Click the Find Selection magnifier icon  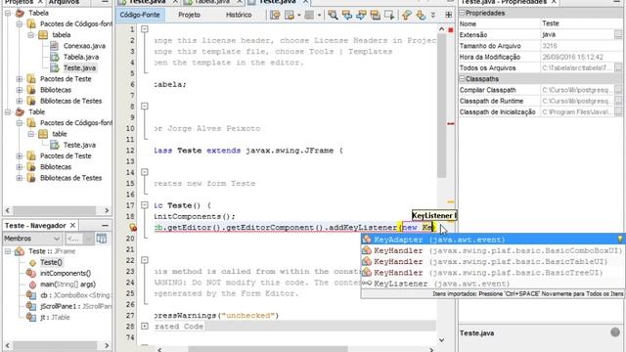pos(333,16)
